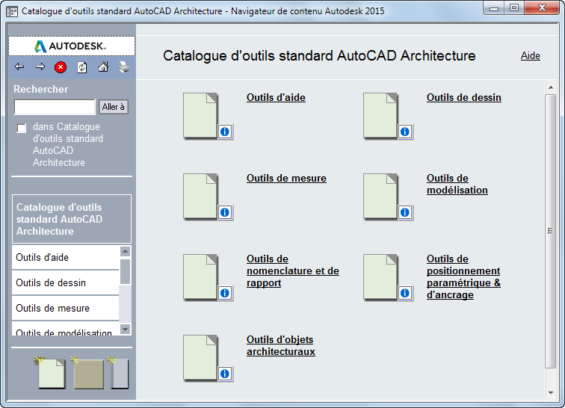The image size is (565, 408).
Task: Click the sidebar list scrollbar thumb
Action: 125,272
